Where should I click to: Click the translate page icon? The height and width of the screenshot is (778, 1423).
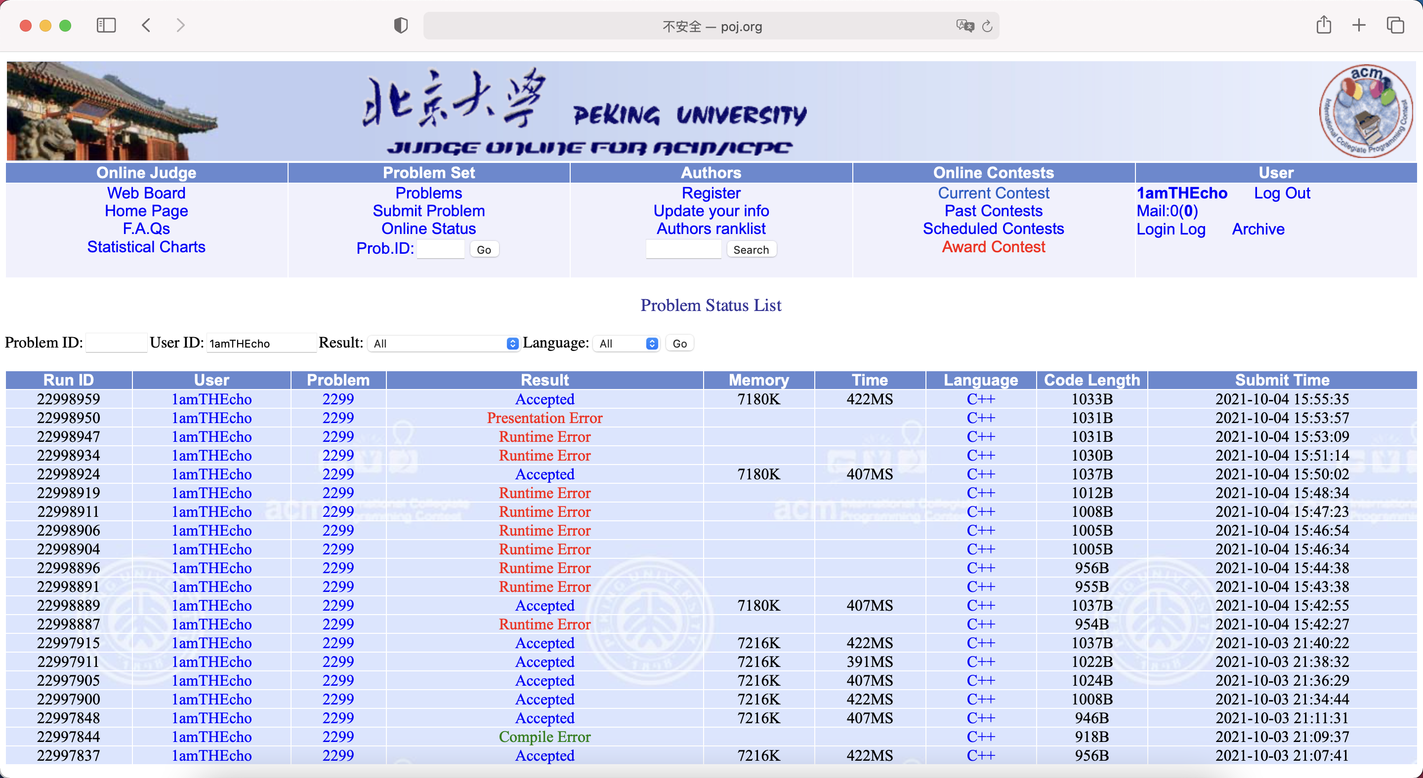[x=964, y=26]
